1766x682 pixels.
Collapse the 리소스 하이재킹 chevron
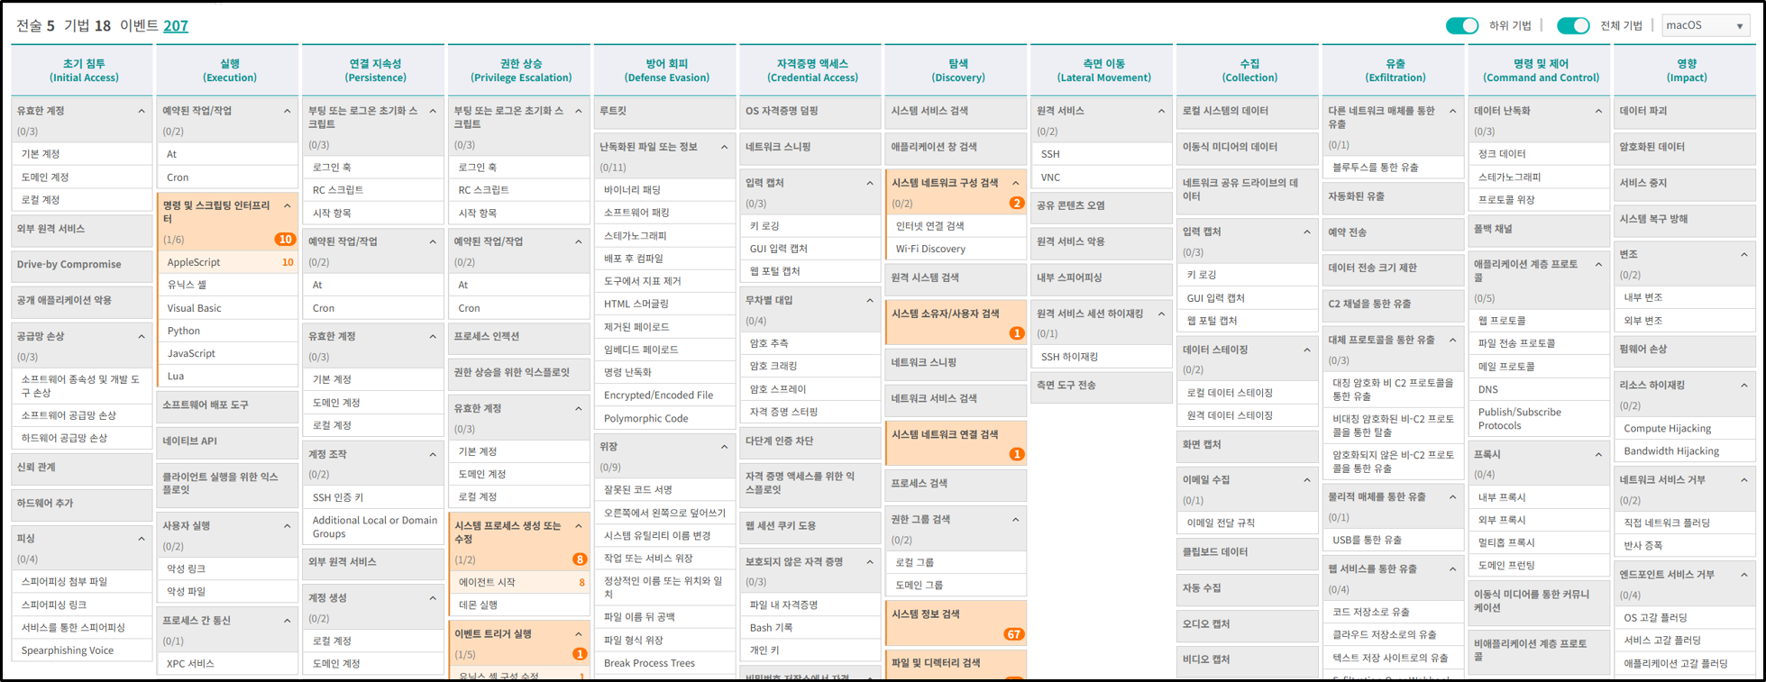1744,386
